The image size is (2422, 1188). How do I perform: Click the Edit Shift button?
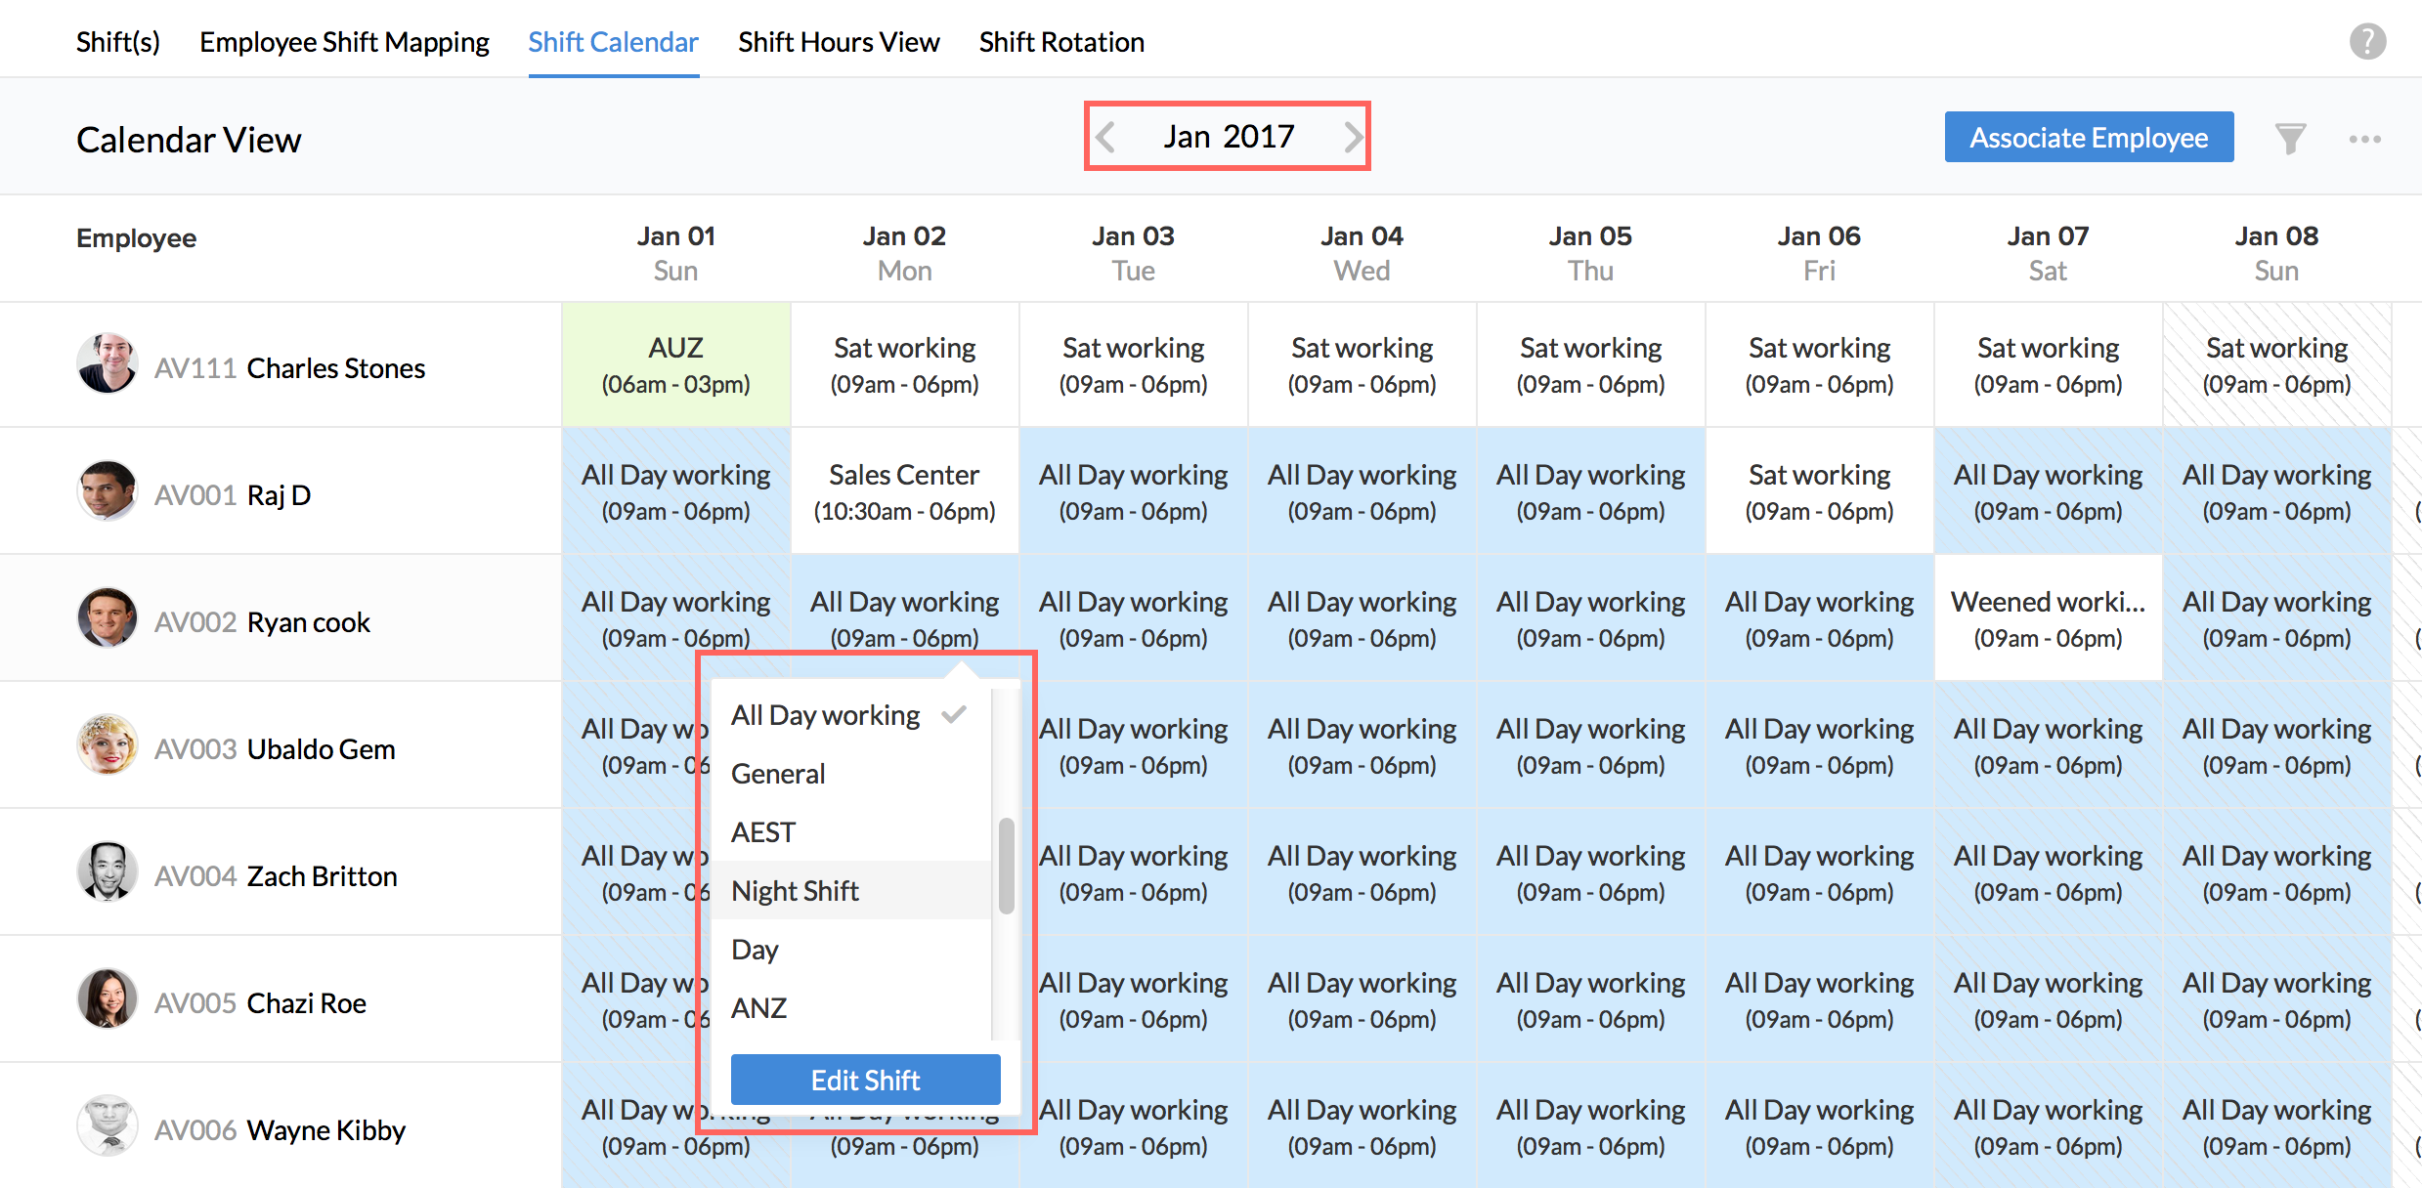[865, 1080]
